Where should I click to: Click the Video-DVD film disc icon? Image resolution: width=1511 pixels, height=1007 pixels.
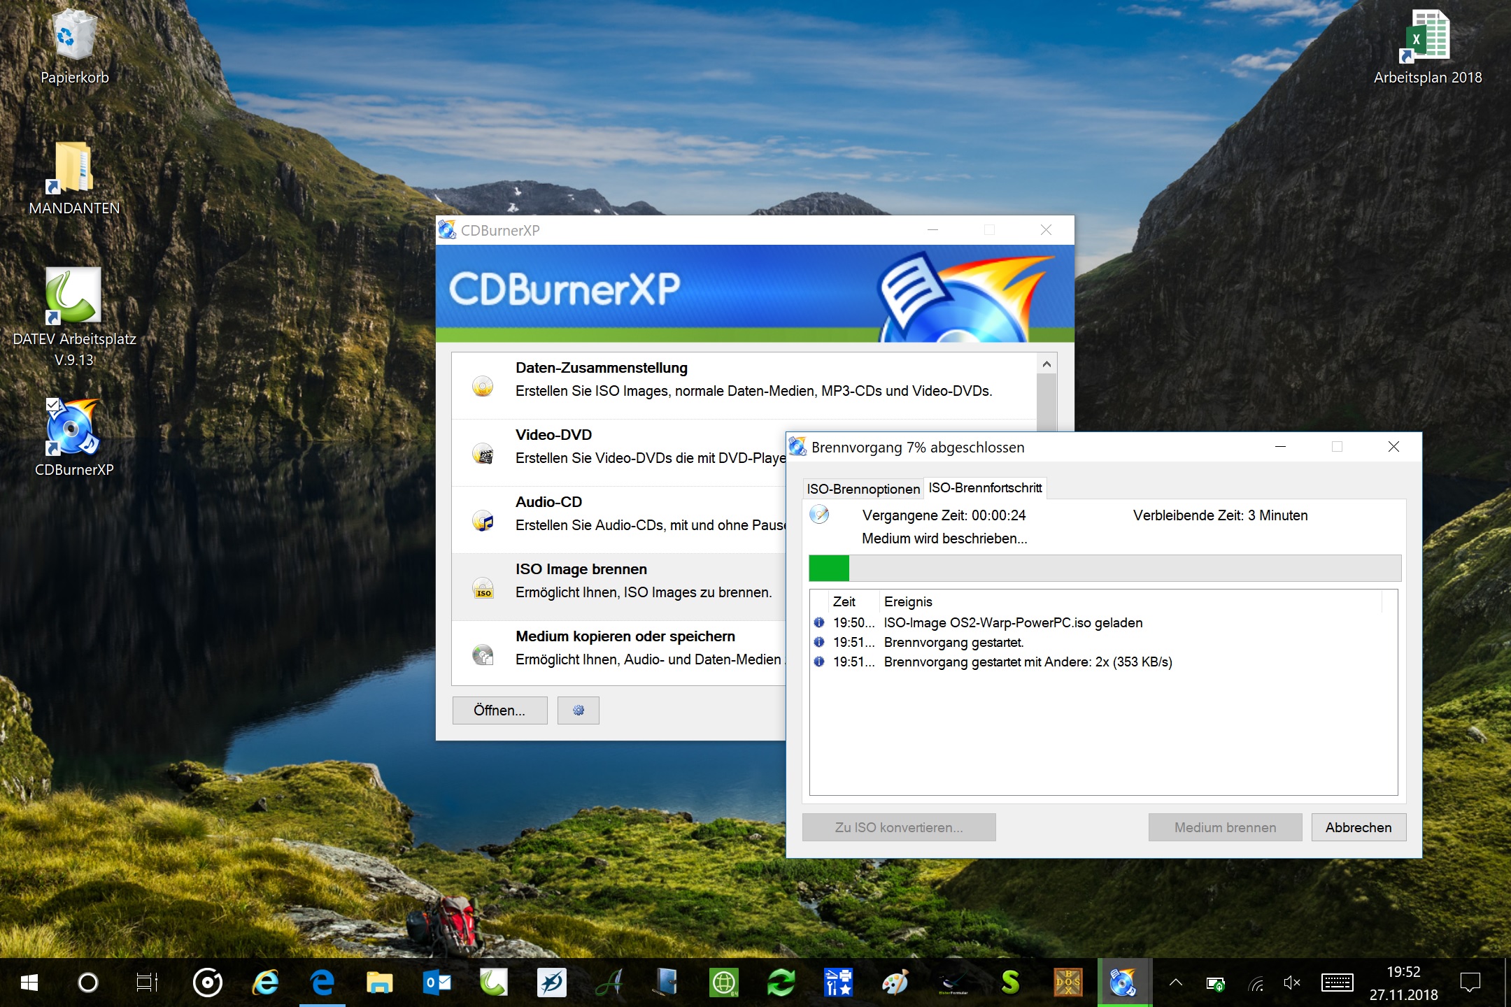click(483, 453)
